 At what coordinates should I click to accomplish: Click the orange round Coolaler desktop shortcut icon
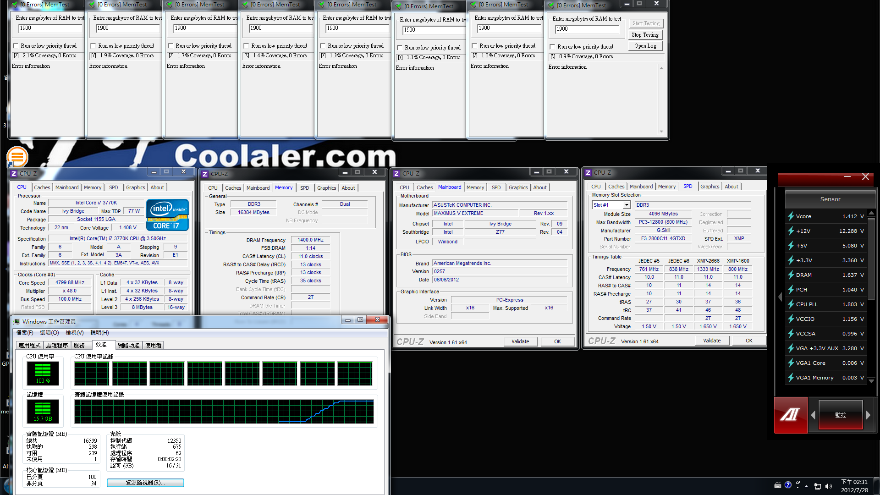point(17,157)
